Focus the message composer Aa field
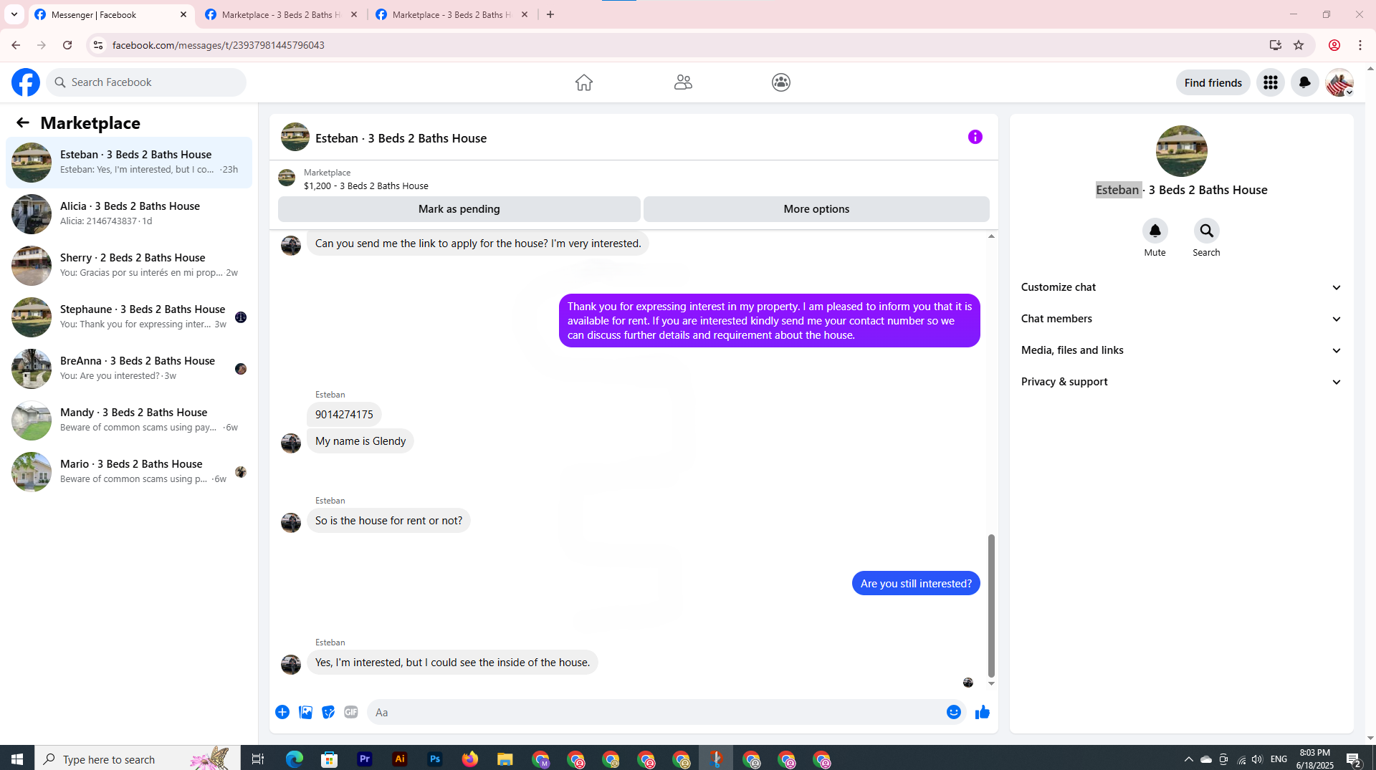 [x=656, y=712]
